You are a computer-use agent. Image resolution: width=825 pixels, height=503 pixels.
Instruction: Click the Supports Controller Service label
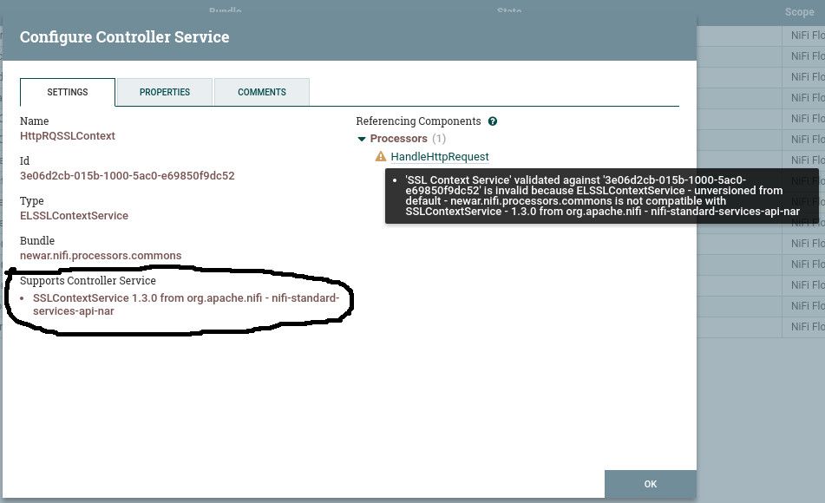click(x=88, y=280)
